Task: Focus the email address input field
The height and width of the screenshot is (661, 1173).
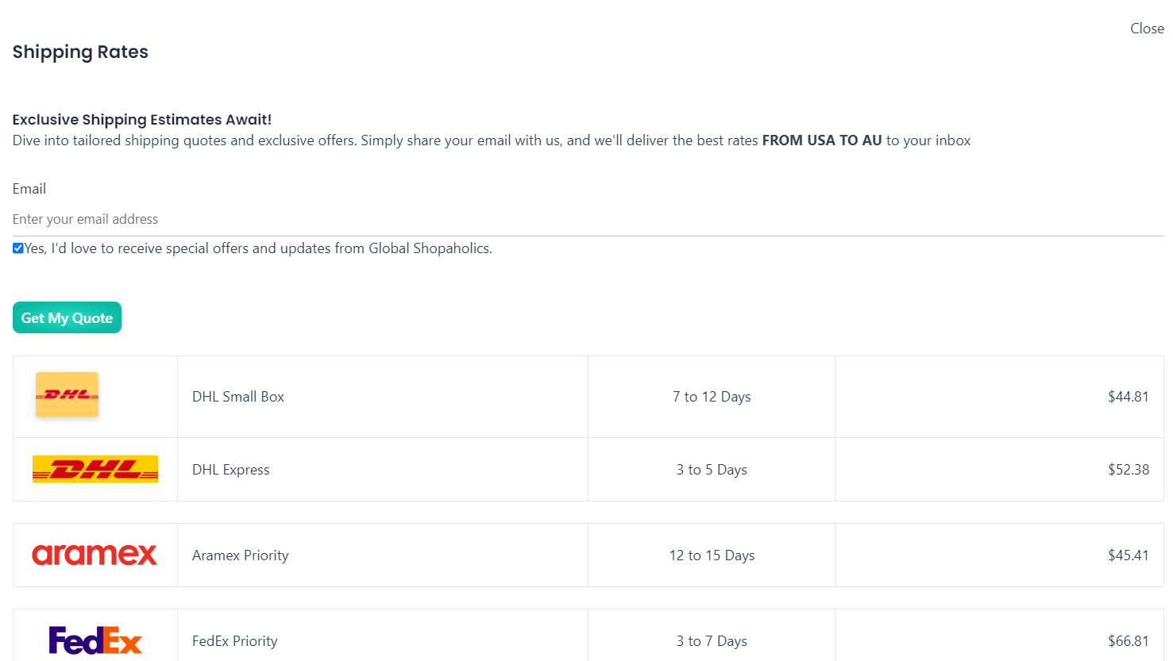Action: click(588, 219)
